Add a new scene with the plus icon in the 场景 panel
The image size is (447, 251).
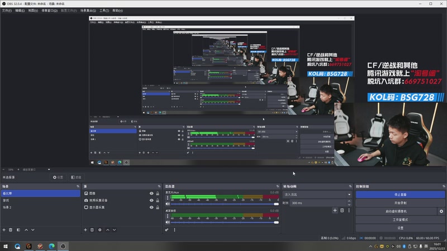pos(4,230)
